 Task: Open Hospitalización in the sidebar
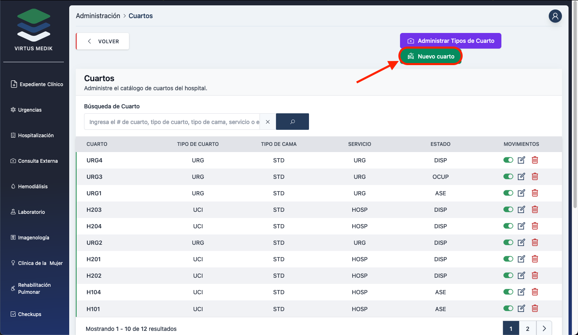36,136
